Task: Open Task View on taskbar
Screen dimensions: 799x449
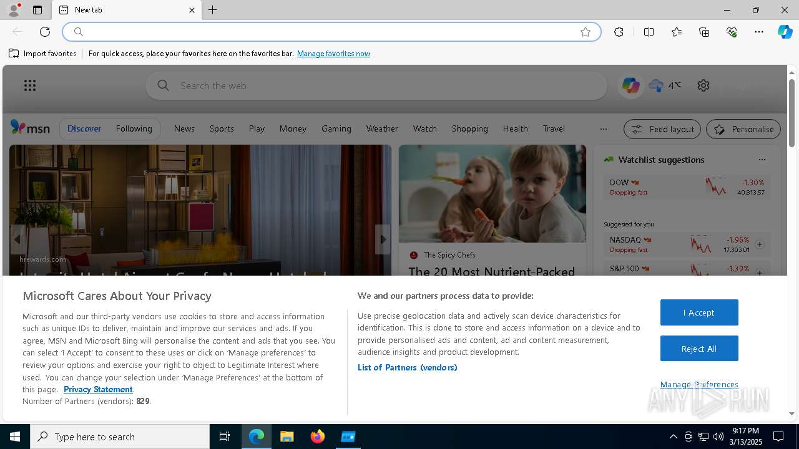Action: (x=225, y=437)
